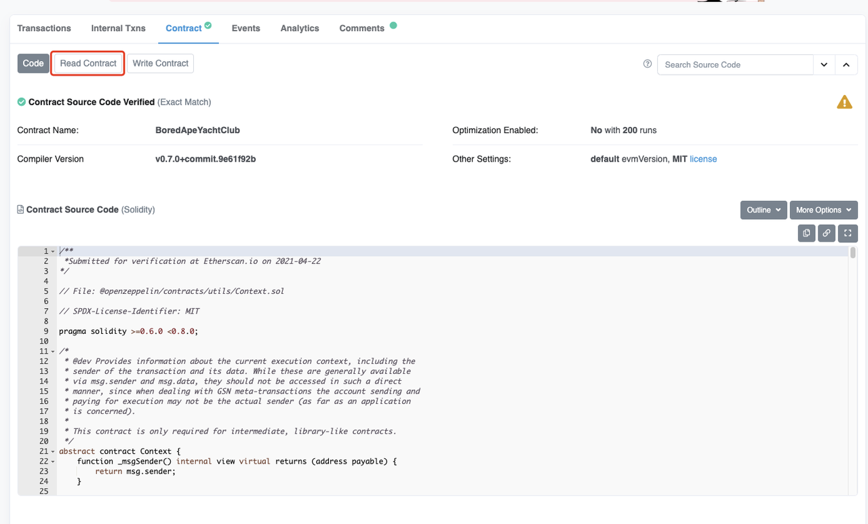Fold the Context contract at line 21

click(x=53, y=451)
